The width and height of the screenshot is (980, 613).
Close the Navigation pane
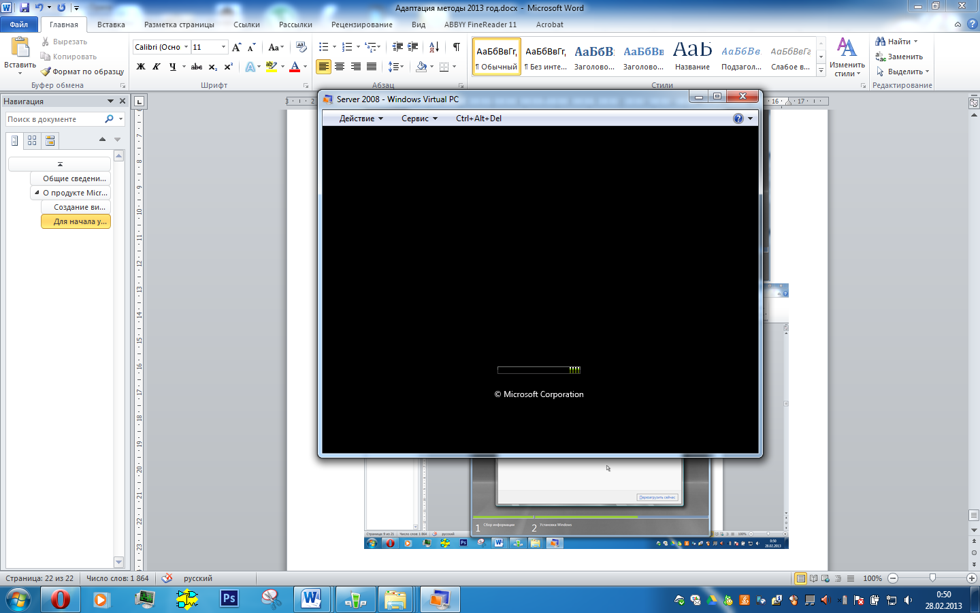point(122,101)
